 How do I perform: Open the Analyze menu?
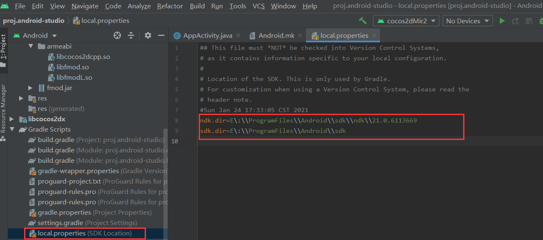[x=139, y=6]
